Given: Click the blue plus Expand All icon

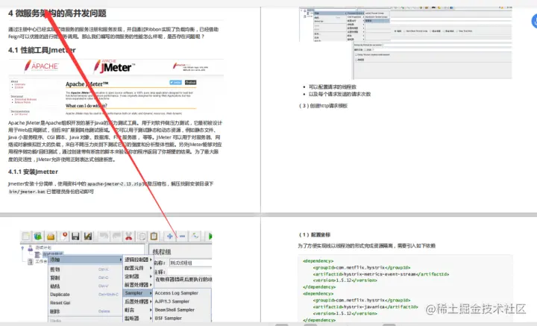Looking at the screenshot, I should click(x=170, y=236).
